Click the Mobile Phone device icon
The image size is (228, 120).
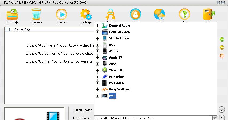105,38
